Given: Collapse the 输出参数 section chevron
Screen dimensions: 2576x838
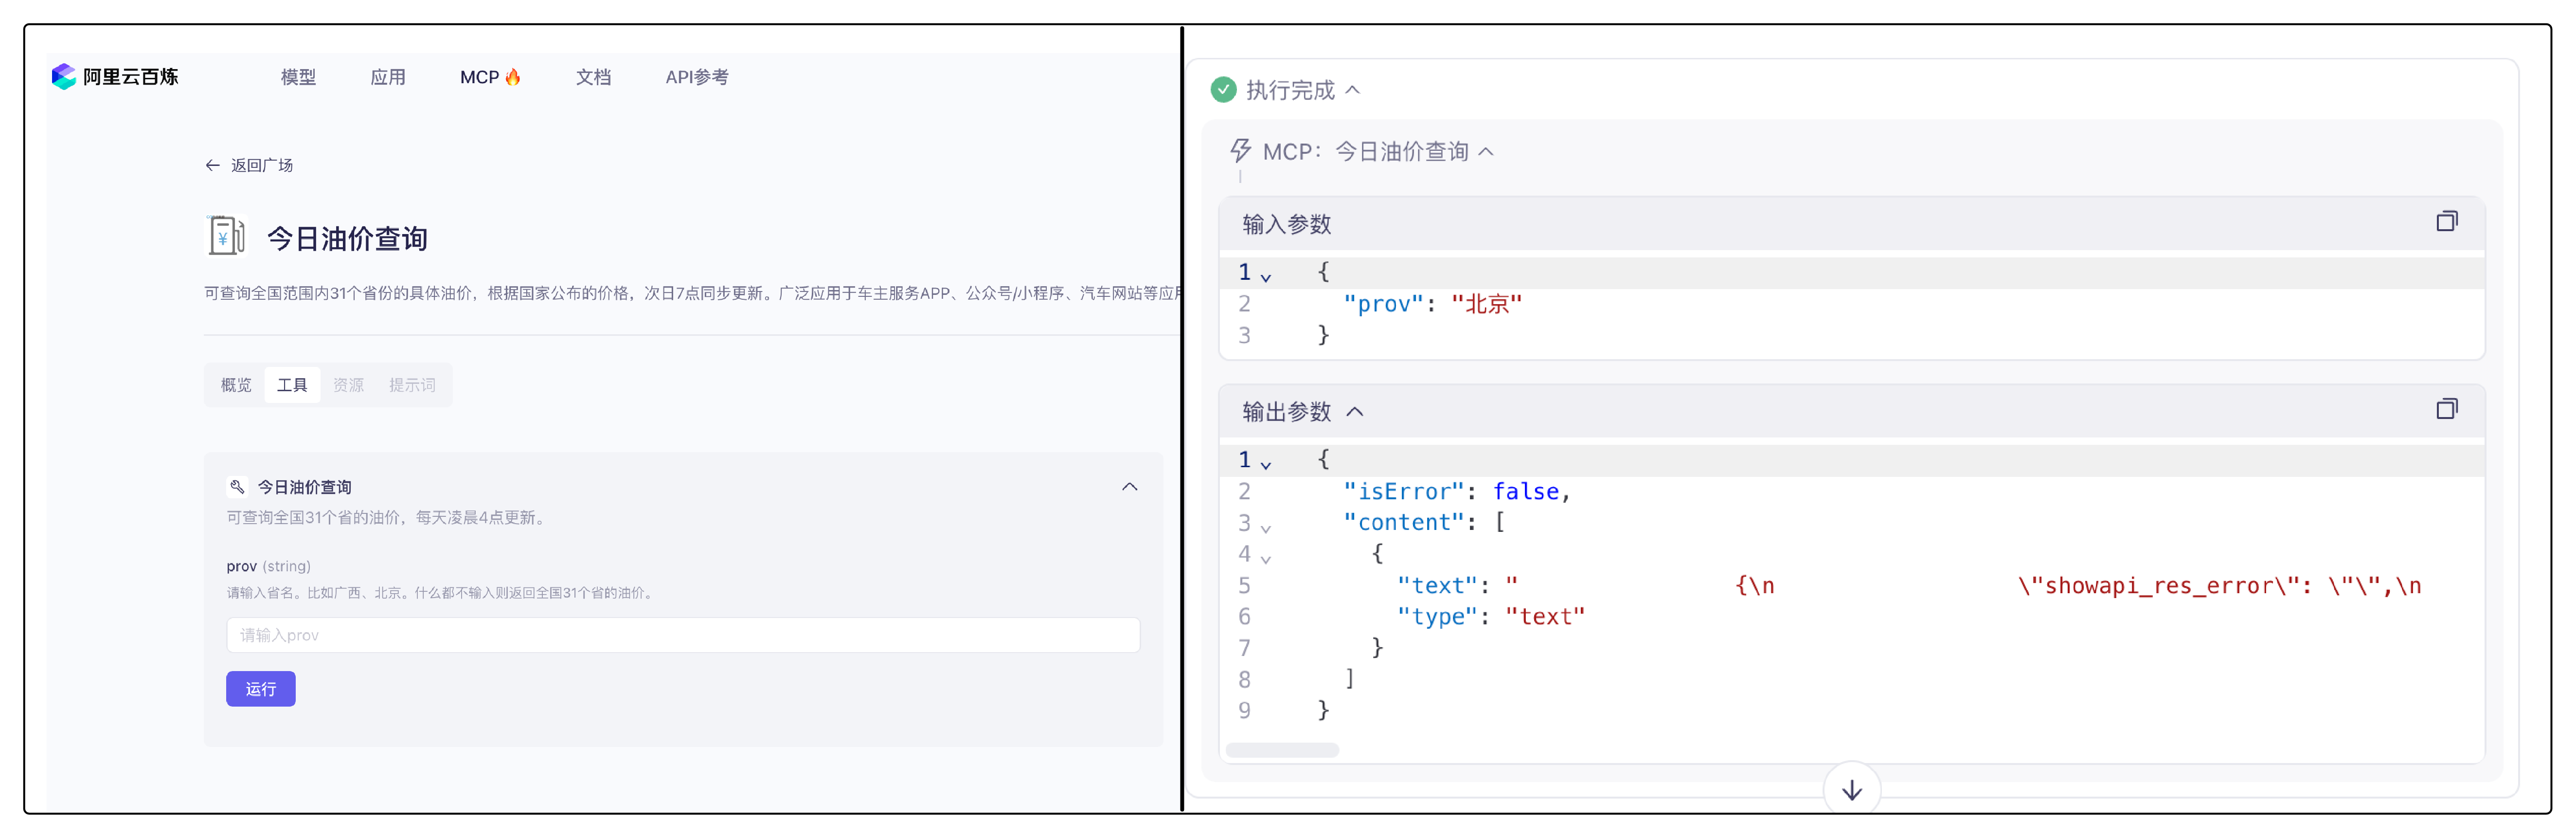Looking at the screenshot, I should tap(1357, 411).
